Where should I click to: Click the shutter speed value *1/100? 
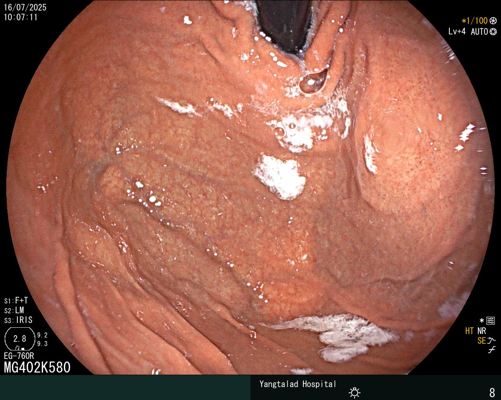(474, 21)
